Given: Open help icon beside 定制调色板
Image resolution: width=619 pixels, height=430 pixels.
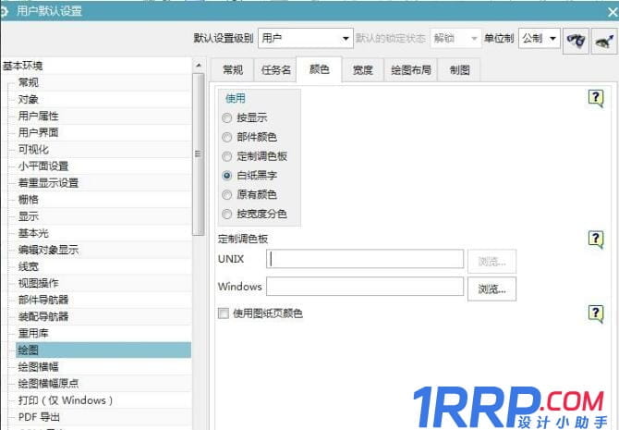Looking at the screenshot, I should point(596,240).
